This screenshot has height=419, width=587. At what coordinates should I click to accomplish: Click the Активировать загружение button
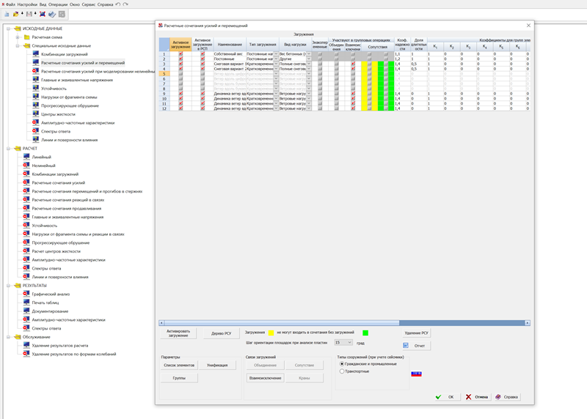point(178,333)
